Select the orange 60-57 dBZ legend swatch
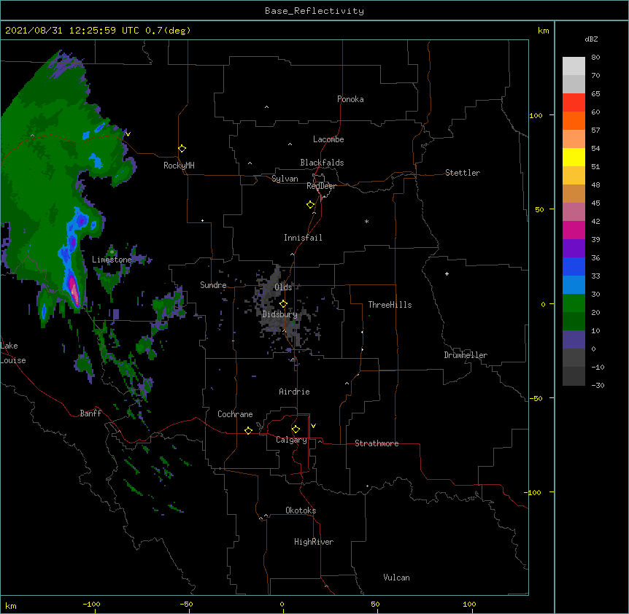This screenshot has height=614, width=629. point(574,121)
